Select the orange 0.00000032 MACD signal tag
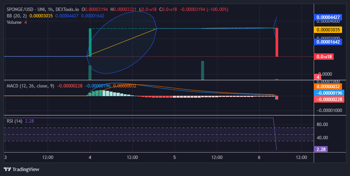Image resolution: width=350 pixels, height=176 pixels. point(328,87)
